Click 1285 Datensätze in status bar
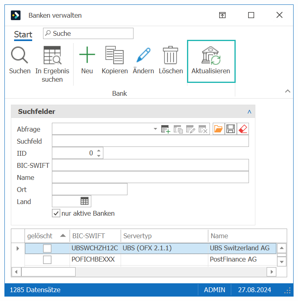The width and height of the screenshot is (298, 301). click(35, 290)
